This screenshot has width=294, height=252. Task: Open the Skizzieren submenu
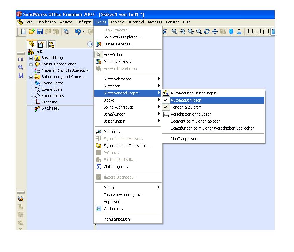(x=128, y=86)
